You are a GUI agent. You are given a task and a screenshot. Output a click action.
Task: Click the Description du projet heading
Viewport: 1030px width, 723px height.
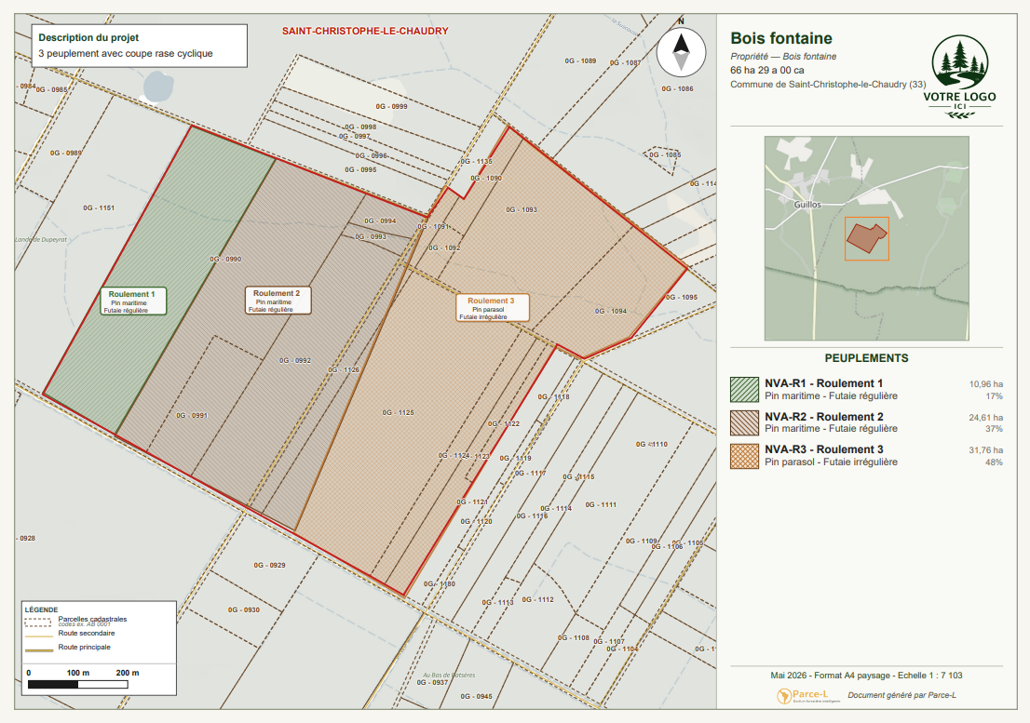(x=88, y=37)
